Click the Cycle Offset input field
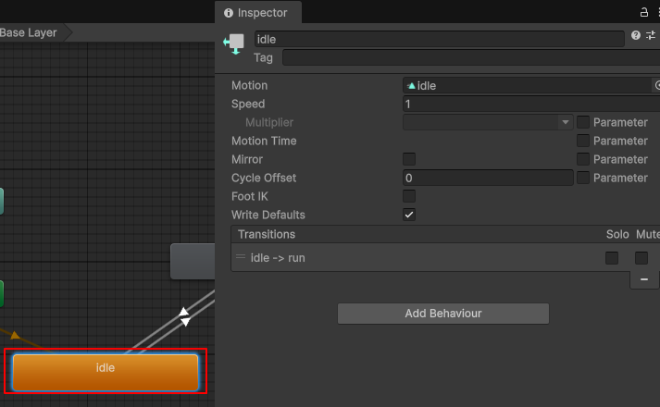660x407 pixels. pyautogui.click(x=488, y=178)
